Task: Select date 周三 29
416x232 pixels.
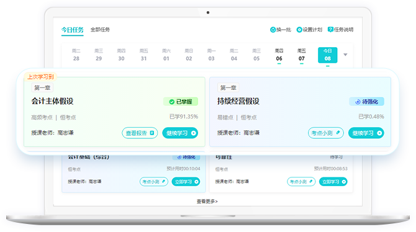Action: [x=99, y=55]
